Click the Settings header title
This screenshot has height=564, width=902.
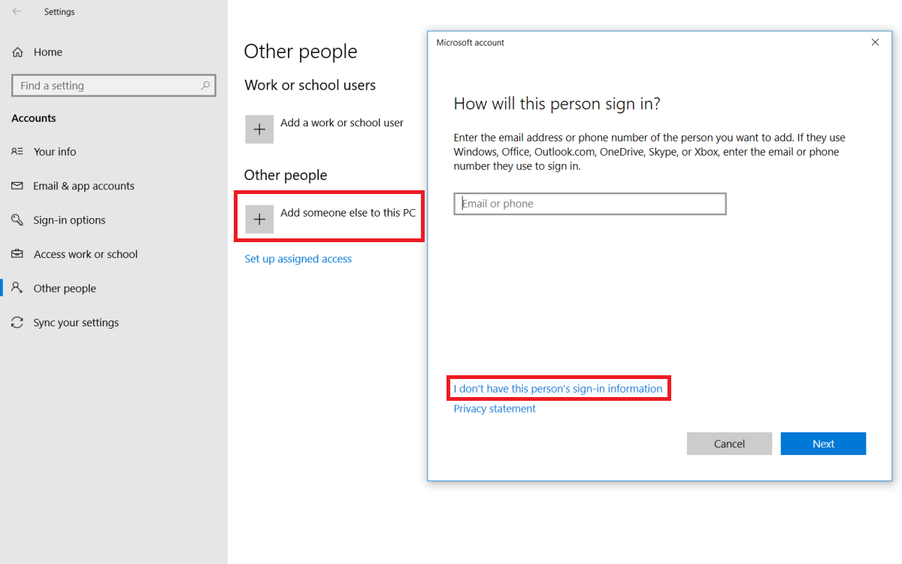[x=59, y=11]
